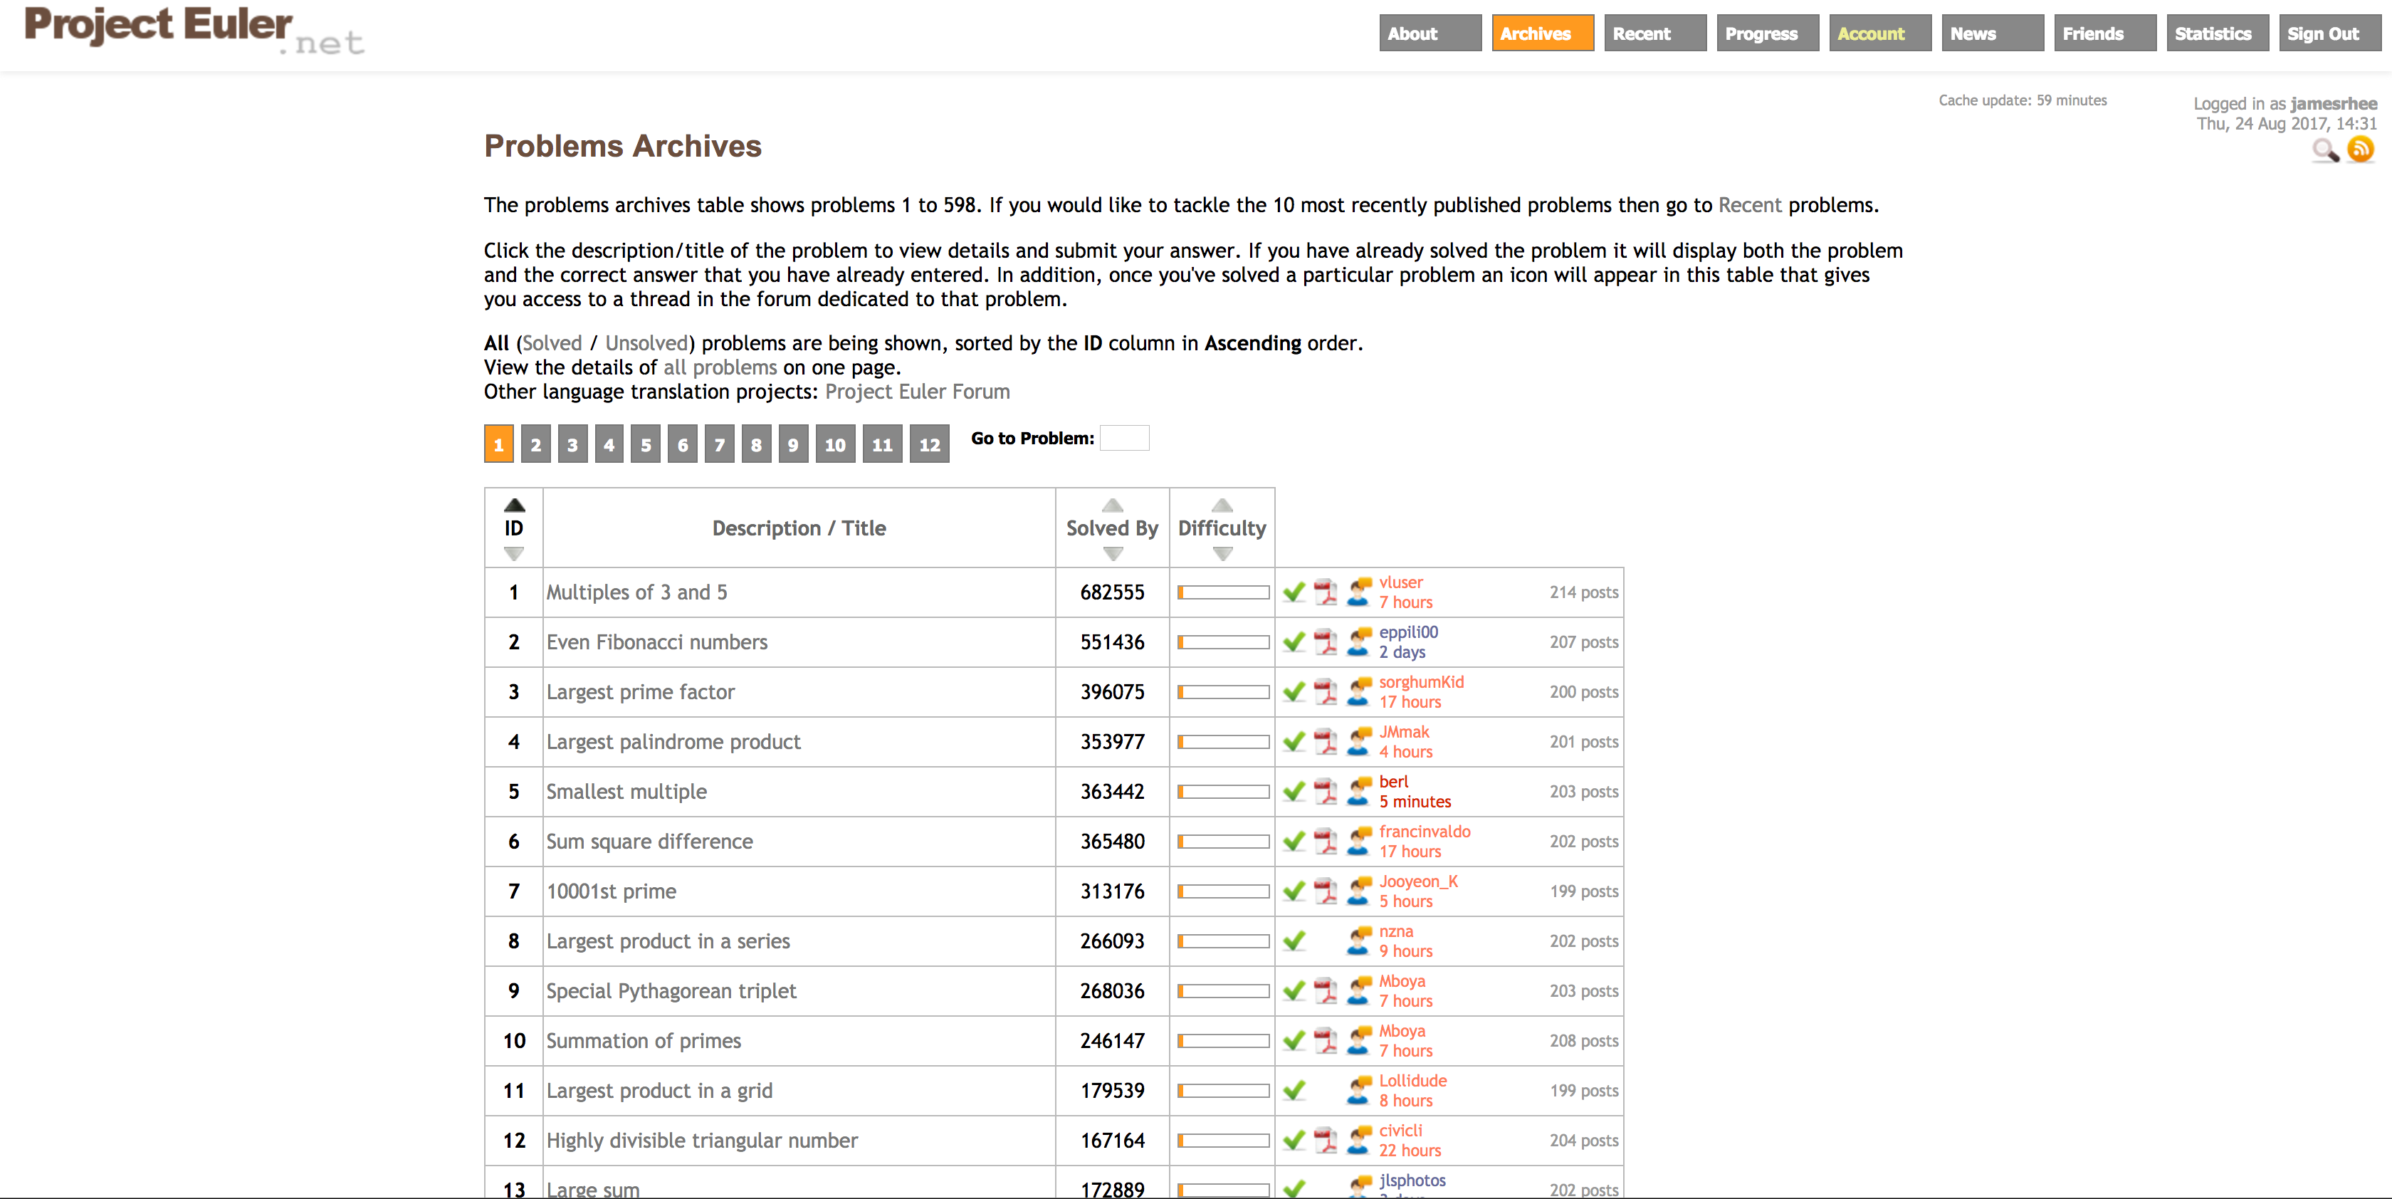The width and height of the screenshot is (2392, 1199).
Task: Open the About menu
Action: pyautogui.click(x=1430, y=33)
